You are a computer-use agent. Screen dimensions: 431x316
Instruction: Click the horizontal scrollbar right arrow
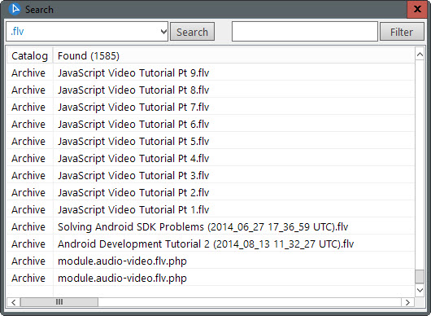(x=407, y=302)
